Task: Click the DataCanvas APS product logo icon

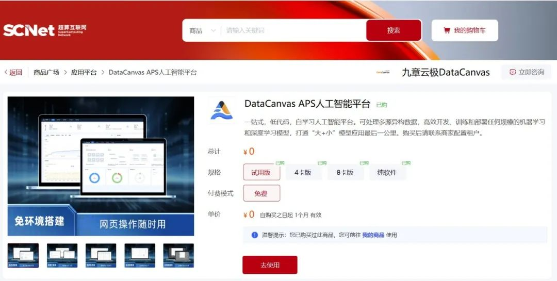Action: click(222, 110)
